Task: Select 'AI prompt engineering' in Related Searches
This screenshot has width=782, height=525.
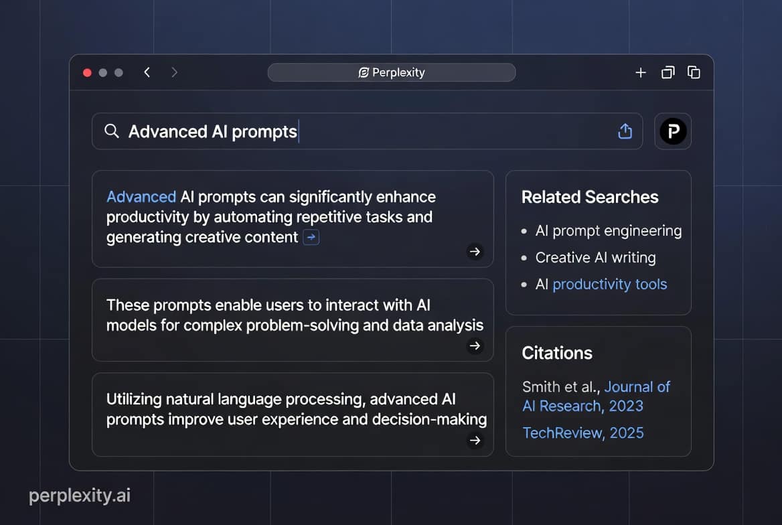Action: click(x=608, y=230)
